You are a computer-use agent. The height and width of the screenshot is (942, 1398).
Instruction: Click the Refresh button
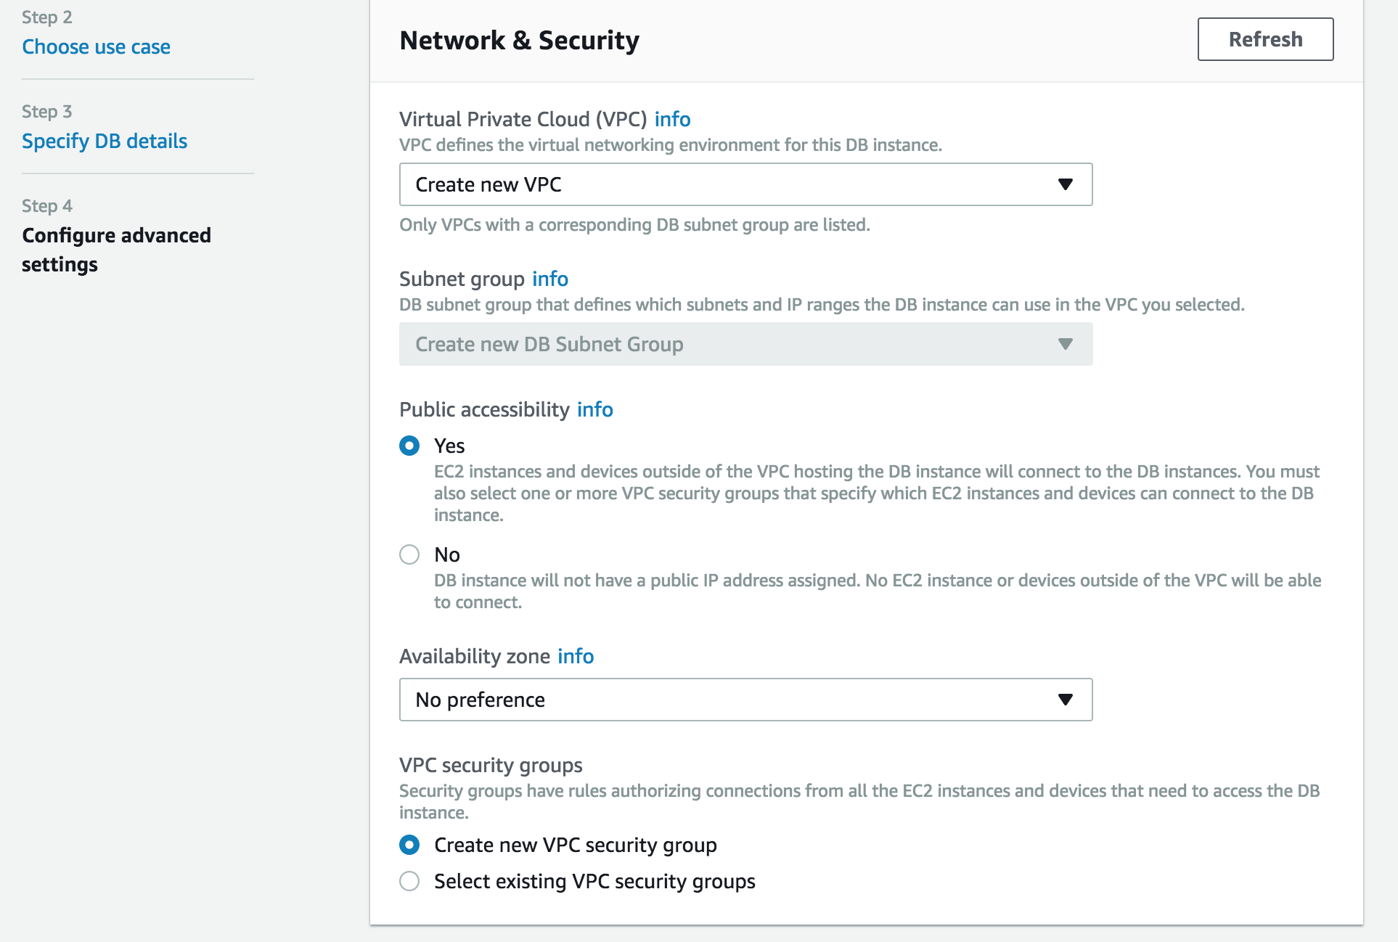(1265, 38)
